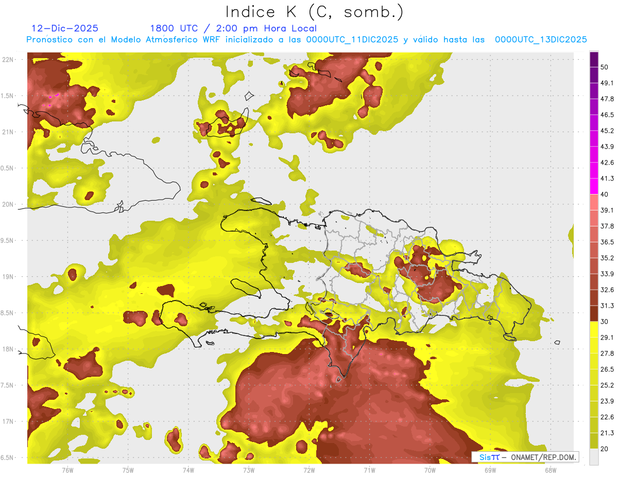Screen dimensions: 618x477
Task: Click the legend value 43.9
Action: (x=607, y=147)
